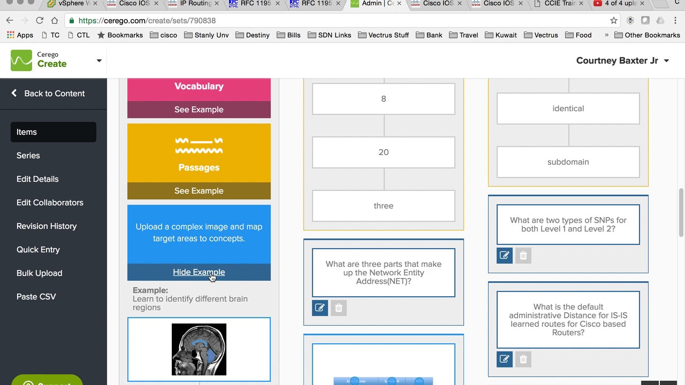Edit the default administrative Distance question

[x=505, y=359]
